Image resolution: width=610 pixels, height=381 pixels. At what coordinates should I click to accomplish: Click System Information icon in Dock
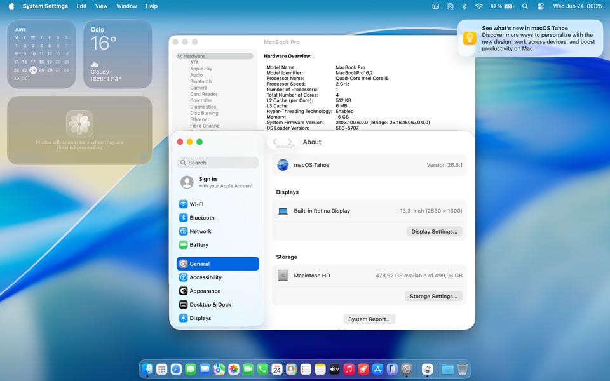click(x=427, y=369)
